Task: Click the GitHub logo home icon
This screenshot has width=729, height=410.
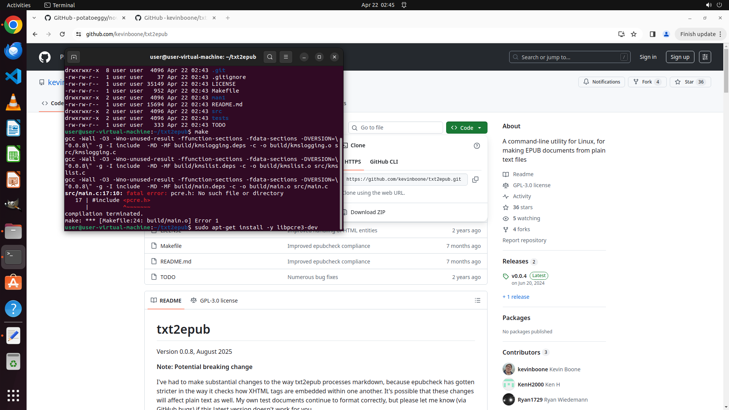Action: 45,57
